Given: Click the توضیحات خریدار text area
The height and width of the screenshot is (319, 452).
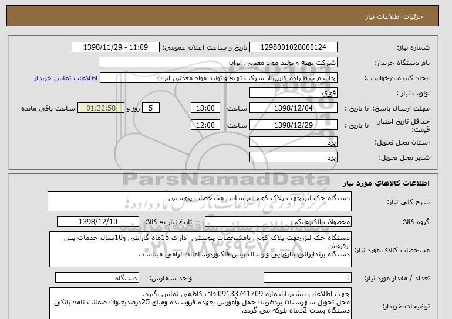Looking at the screenshot, I should point(200,303).
